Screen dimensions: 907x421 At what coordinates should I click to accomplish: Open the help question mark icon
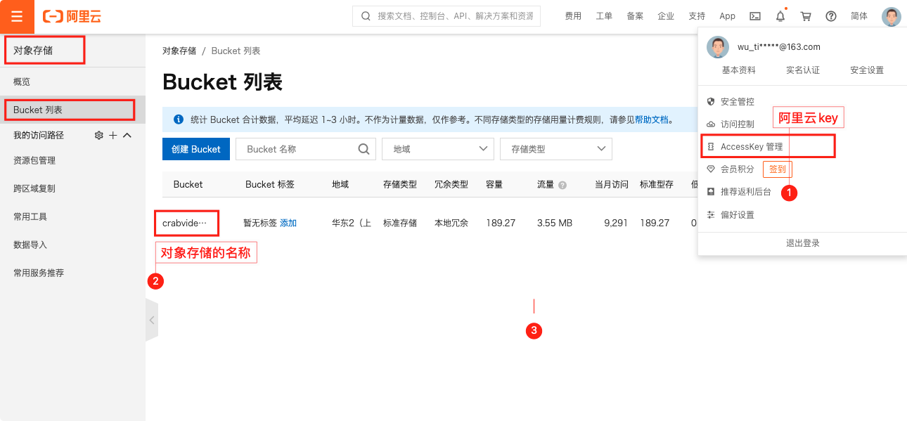pyautogui.click(x=831, y=16)
